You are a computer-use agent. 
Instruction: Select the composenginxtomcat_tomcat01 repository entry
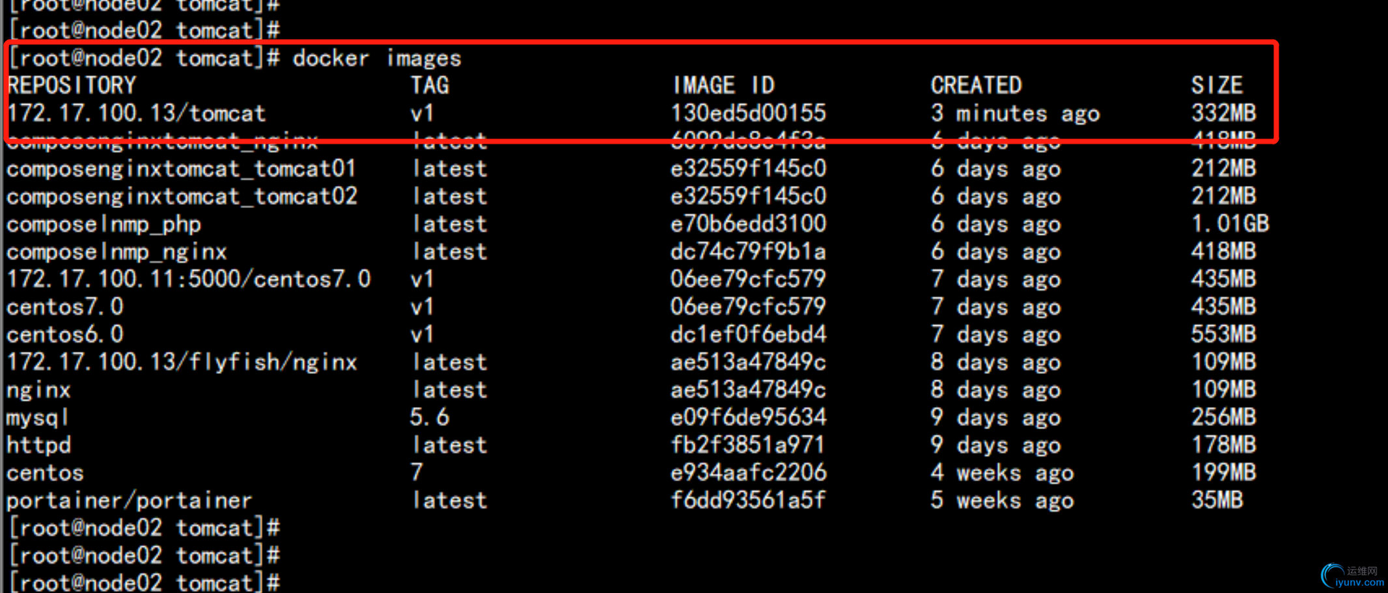click(182, 169)
